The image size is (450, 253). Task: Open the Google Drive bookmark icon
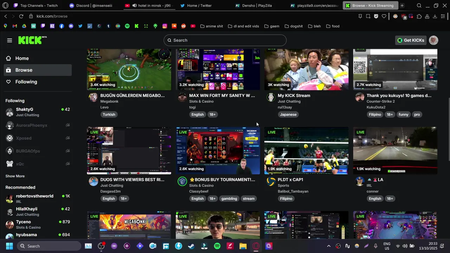[24, 26]
